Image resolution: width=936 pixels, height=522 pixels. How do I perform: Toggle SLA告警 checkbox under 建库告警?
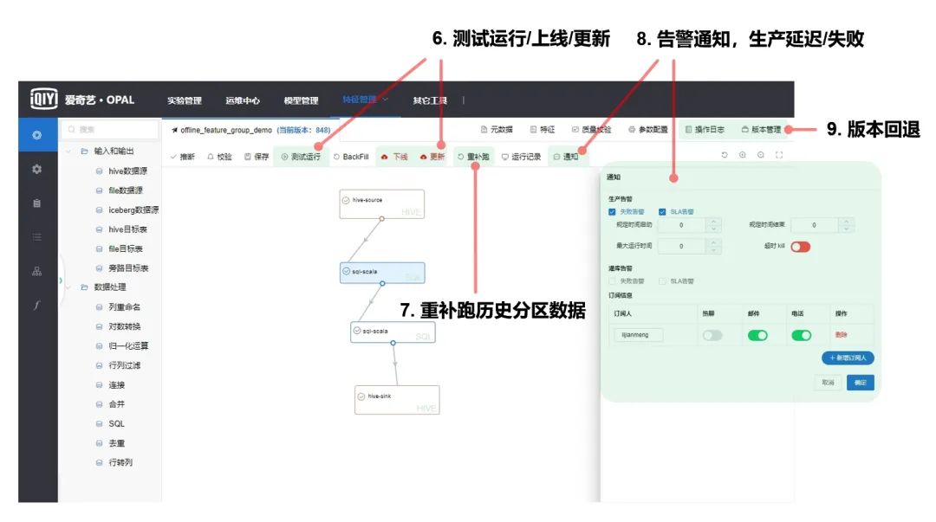[662, 281]
